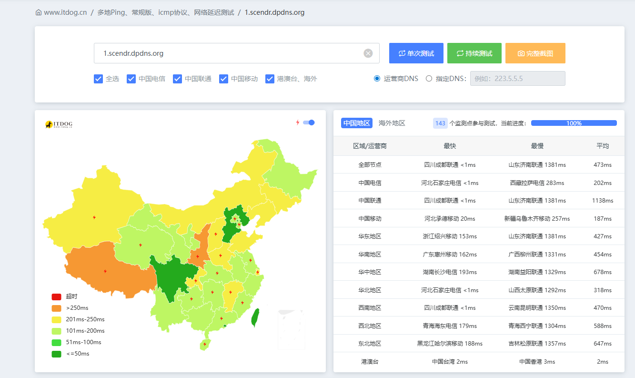Click the 华南地区 row label
Image resolution: width=635 pixels, height=378 pixels.
click(370, 254)
